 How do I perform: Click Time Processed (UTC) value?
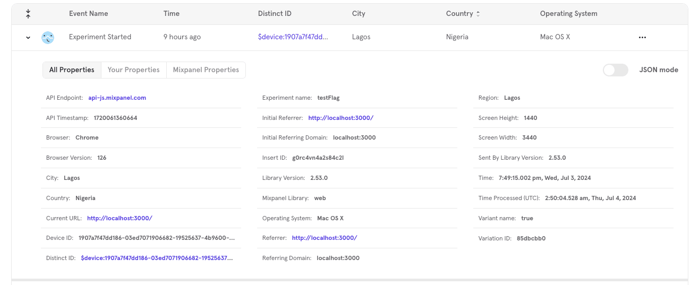[591, 198]
